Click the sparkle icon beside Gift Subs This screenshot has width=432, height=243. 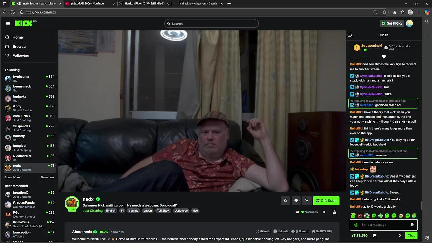point(307,201)
